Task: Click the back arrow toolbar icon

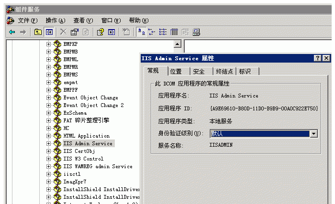Action: tap(12, 32)
